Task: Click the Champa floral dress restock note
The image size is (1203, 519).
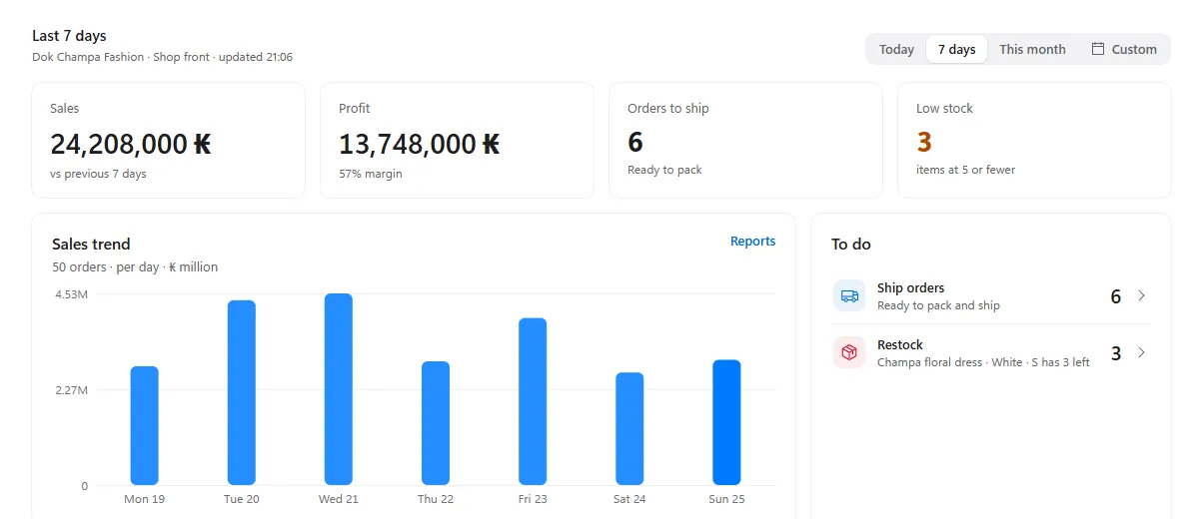Action: pos(983,362)
